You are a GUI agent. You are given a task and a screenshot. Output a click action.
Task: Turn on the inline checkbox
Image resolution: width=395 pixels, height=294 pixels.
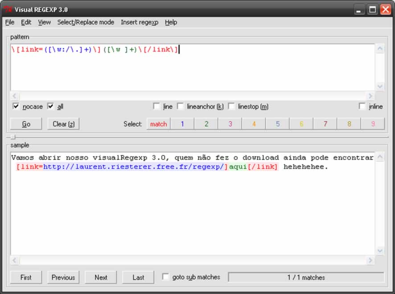point(362,106)
